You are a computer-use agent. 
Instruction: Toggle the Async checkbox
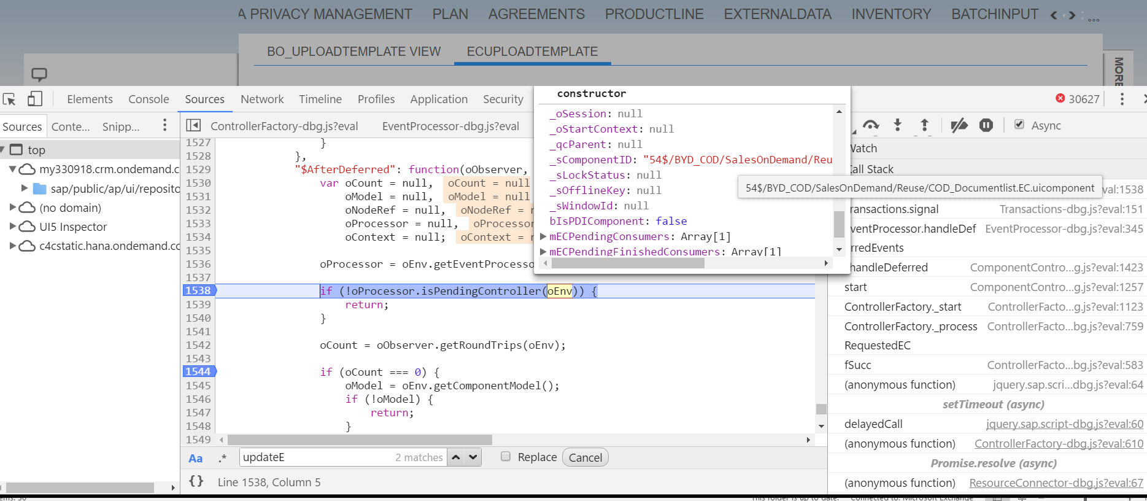1019,124
